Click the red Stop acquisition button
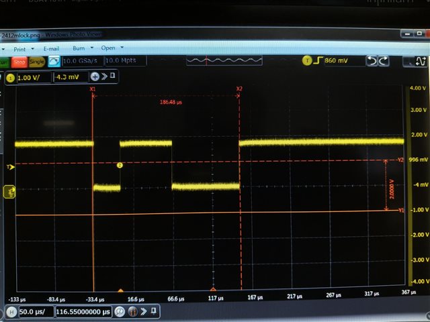This screenshot has height=322, width=430. 19,62
